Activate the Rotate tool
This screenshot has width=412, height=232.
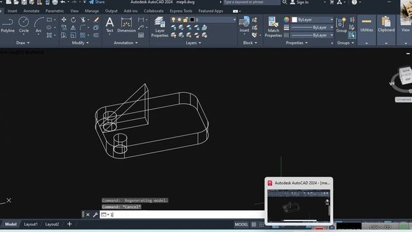73,20
